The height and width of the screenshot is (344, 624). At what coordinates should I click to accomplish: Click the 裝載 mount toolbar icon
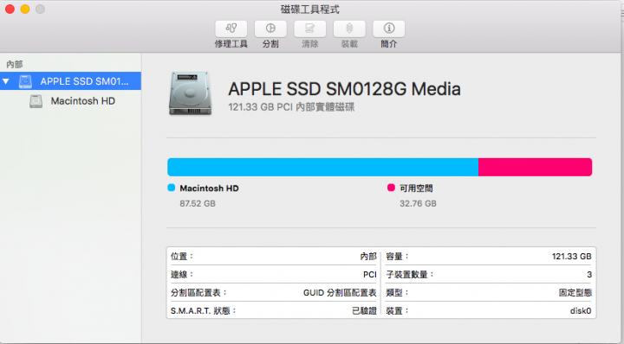pos(349,29)
